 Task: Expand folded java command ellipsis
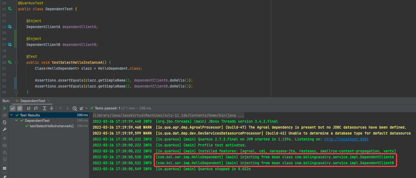coord(241,115)
